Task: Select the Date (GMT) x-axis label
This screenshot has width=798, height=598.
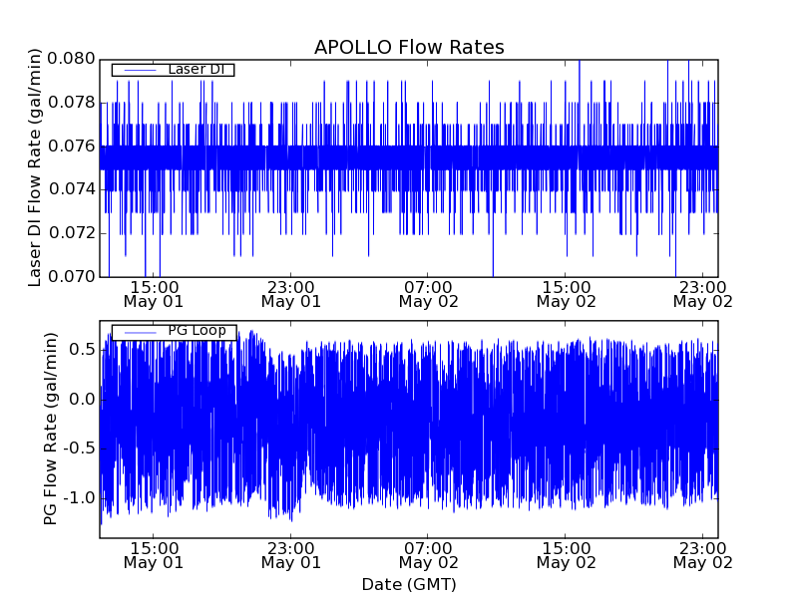Action: click(409, 584)
